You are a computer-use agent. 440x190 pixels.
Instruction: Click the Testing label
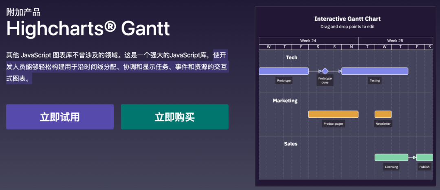coord(375,81)
